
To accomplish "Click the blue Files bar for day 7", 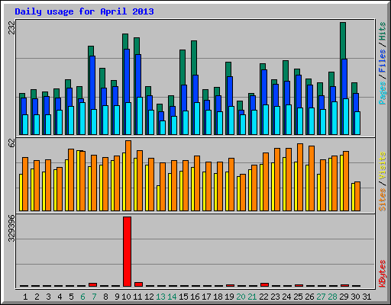I will [92, 82].
